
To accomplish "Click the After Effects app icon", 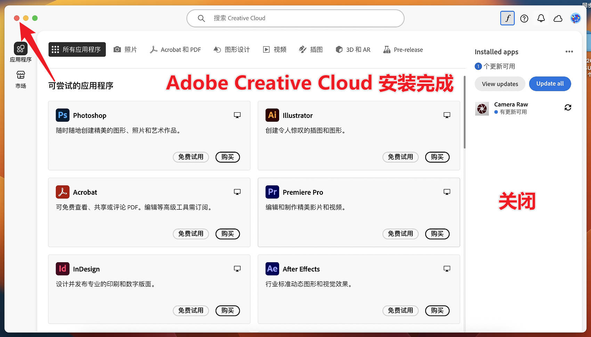I will tap(272, 269).
